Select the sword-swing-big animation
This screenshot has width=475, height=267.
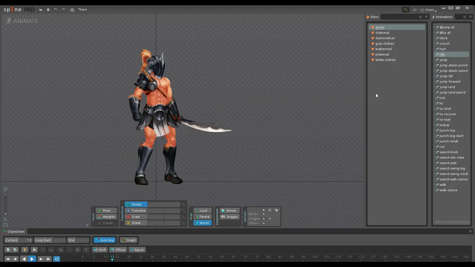(452, 168)
